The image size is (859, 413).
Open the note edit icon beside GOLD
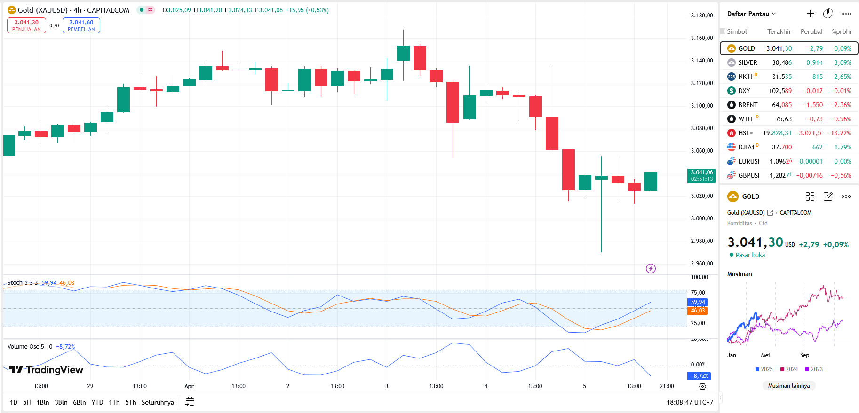click(x=828, y=196)
